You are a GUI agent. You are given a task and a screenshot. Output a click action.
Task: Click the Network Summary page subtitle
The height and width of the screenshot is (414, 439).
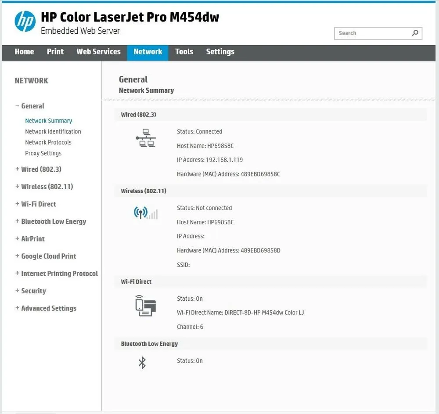(147, 90)
